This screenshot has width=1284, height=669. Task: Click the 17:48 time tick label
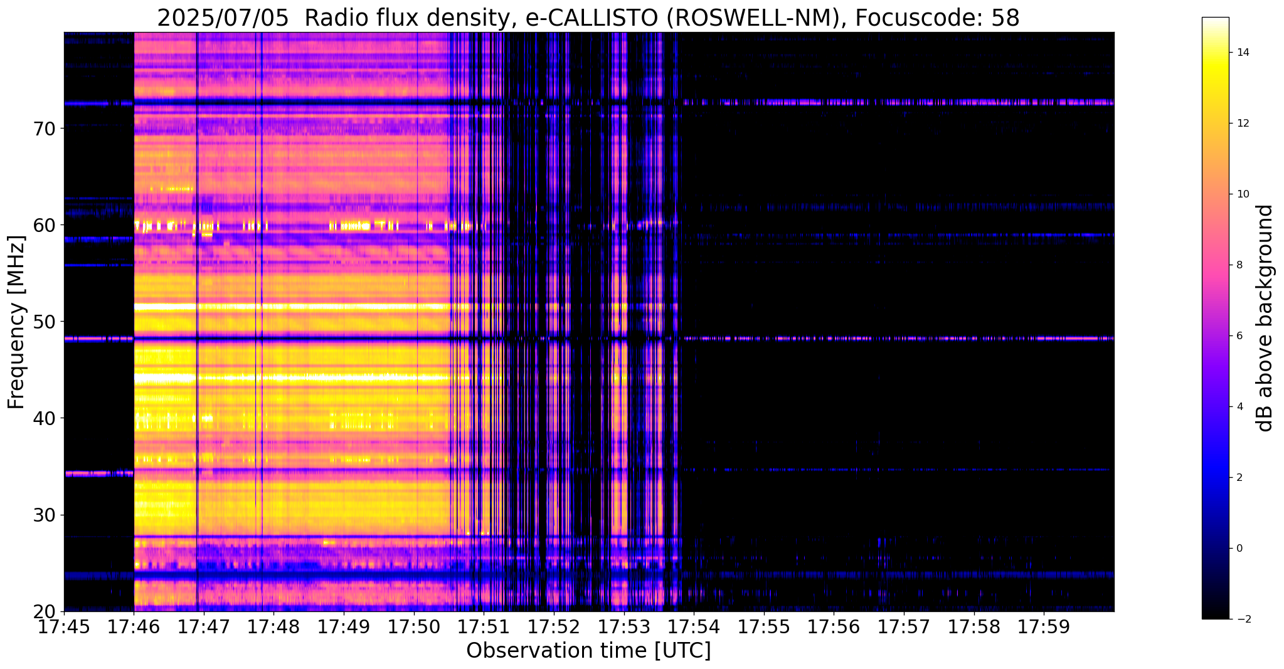[274, 626]
